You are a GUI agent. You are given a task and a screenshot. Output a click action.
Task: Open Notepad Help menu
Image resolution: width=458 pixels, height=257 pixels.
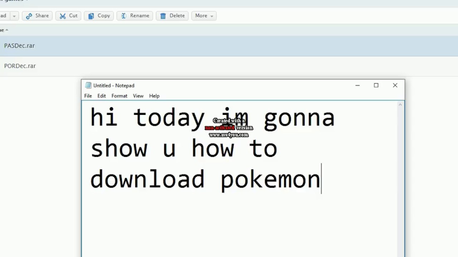(154, 96)
